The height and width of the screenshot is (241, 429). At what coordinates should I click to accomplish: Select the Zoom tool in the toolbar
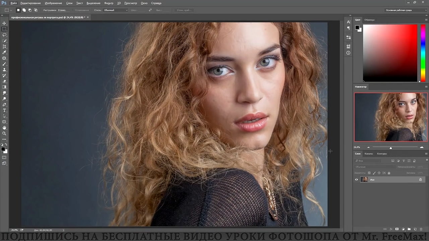coord(4,134)
